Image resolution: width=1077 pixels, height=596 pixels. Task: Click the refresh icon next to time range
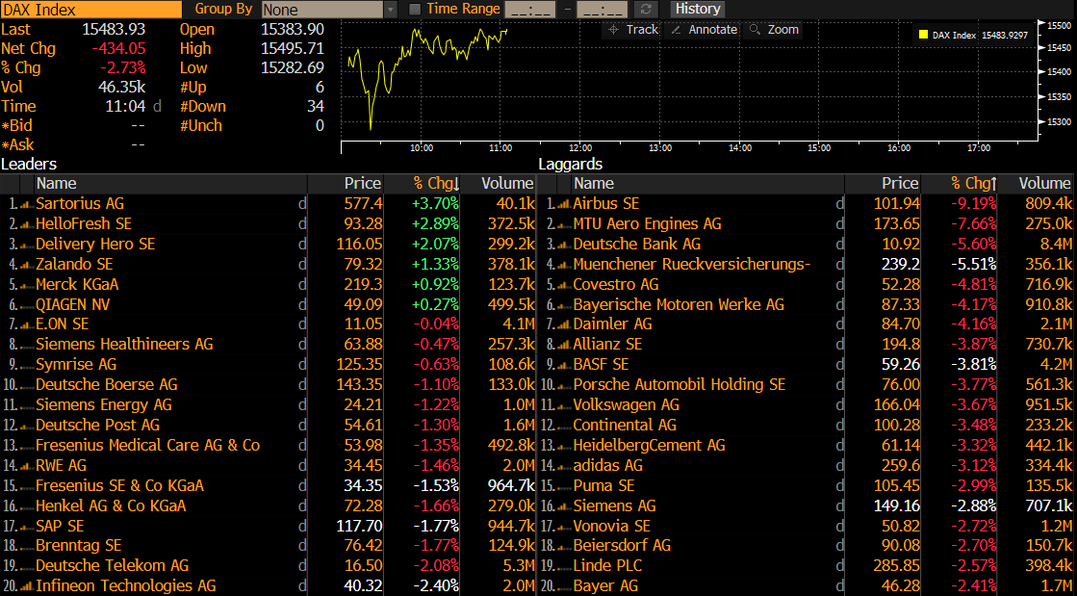[x=645, y=9]
